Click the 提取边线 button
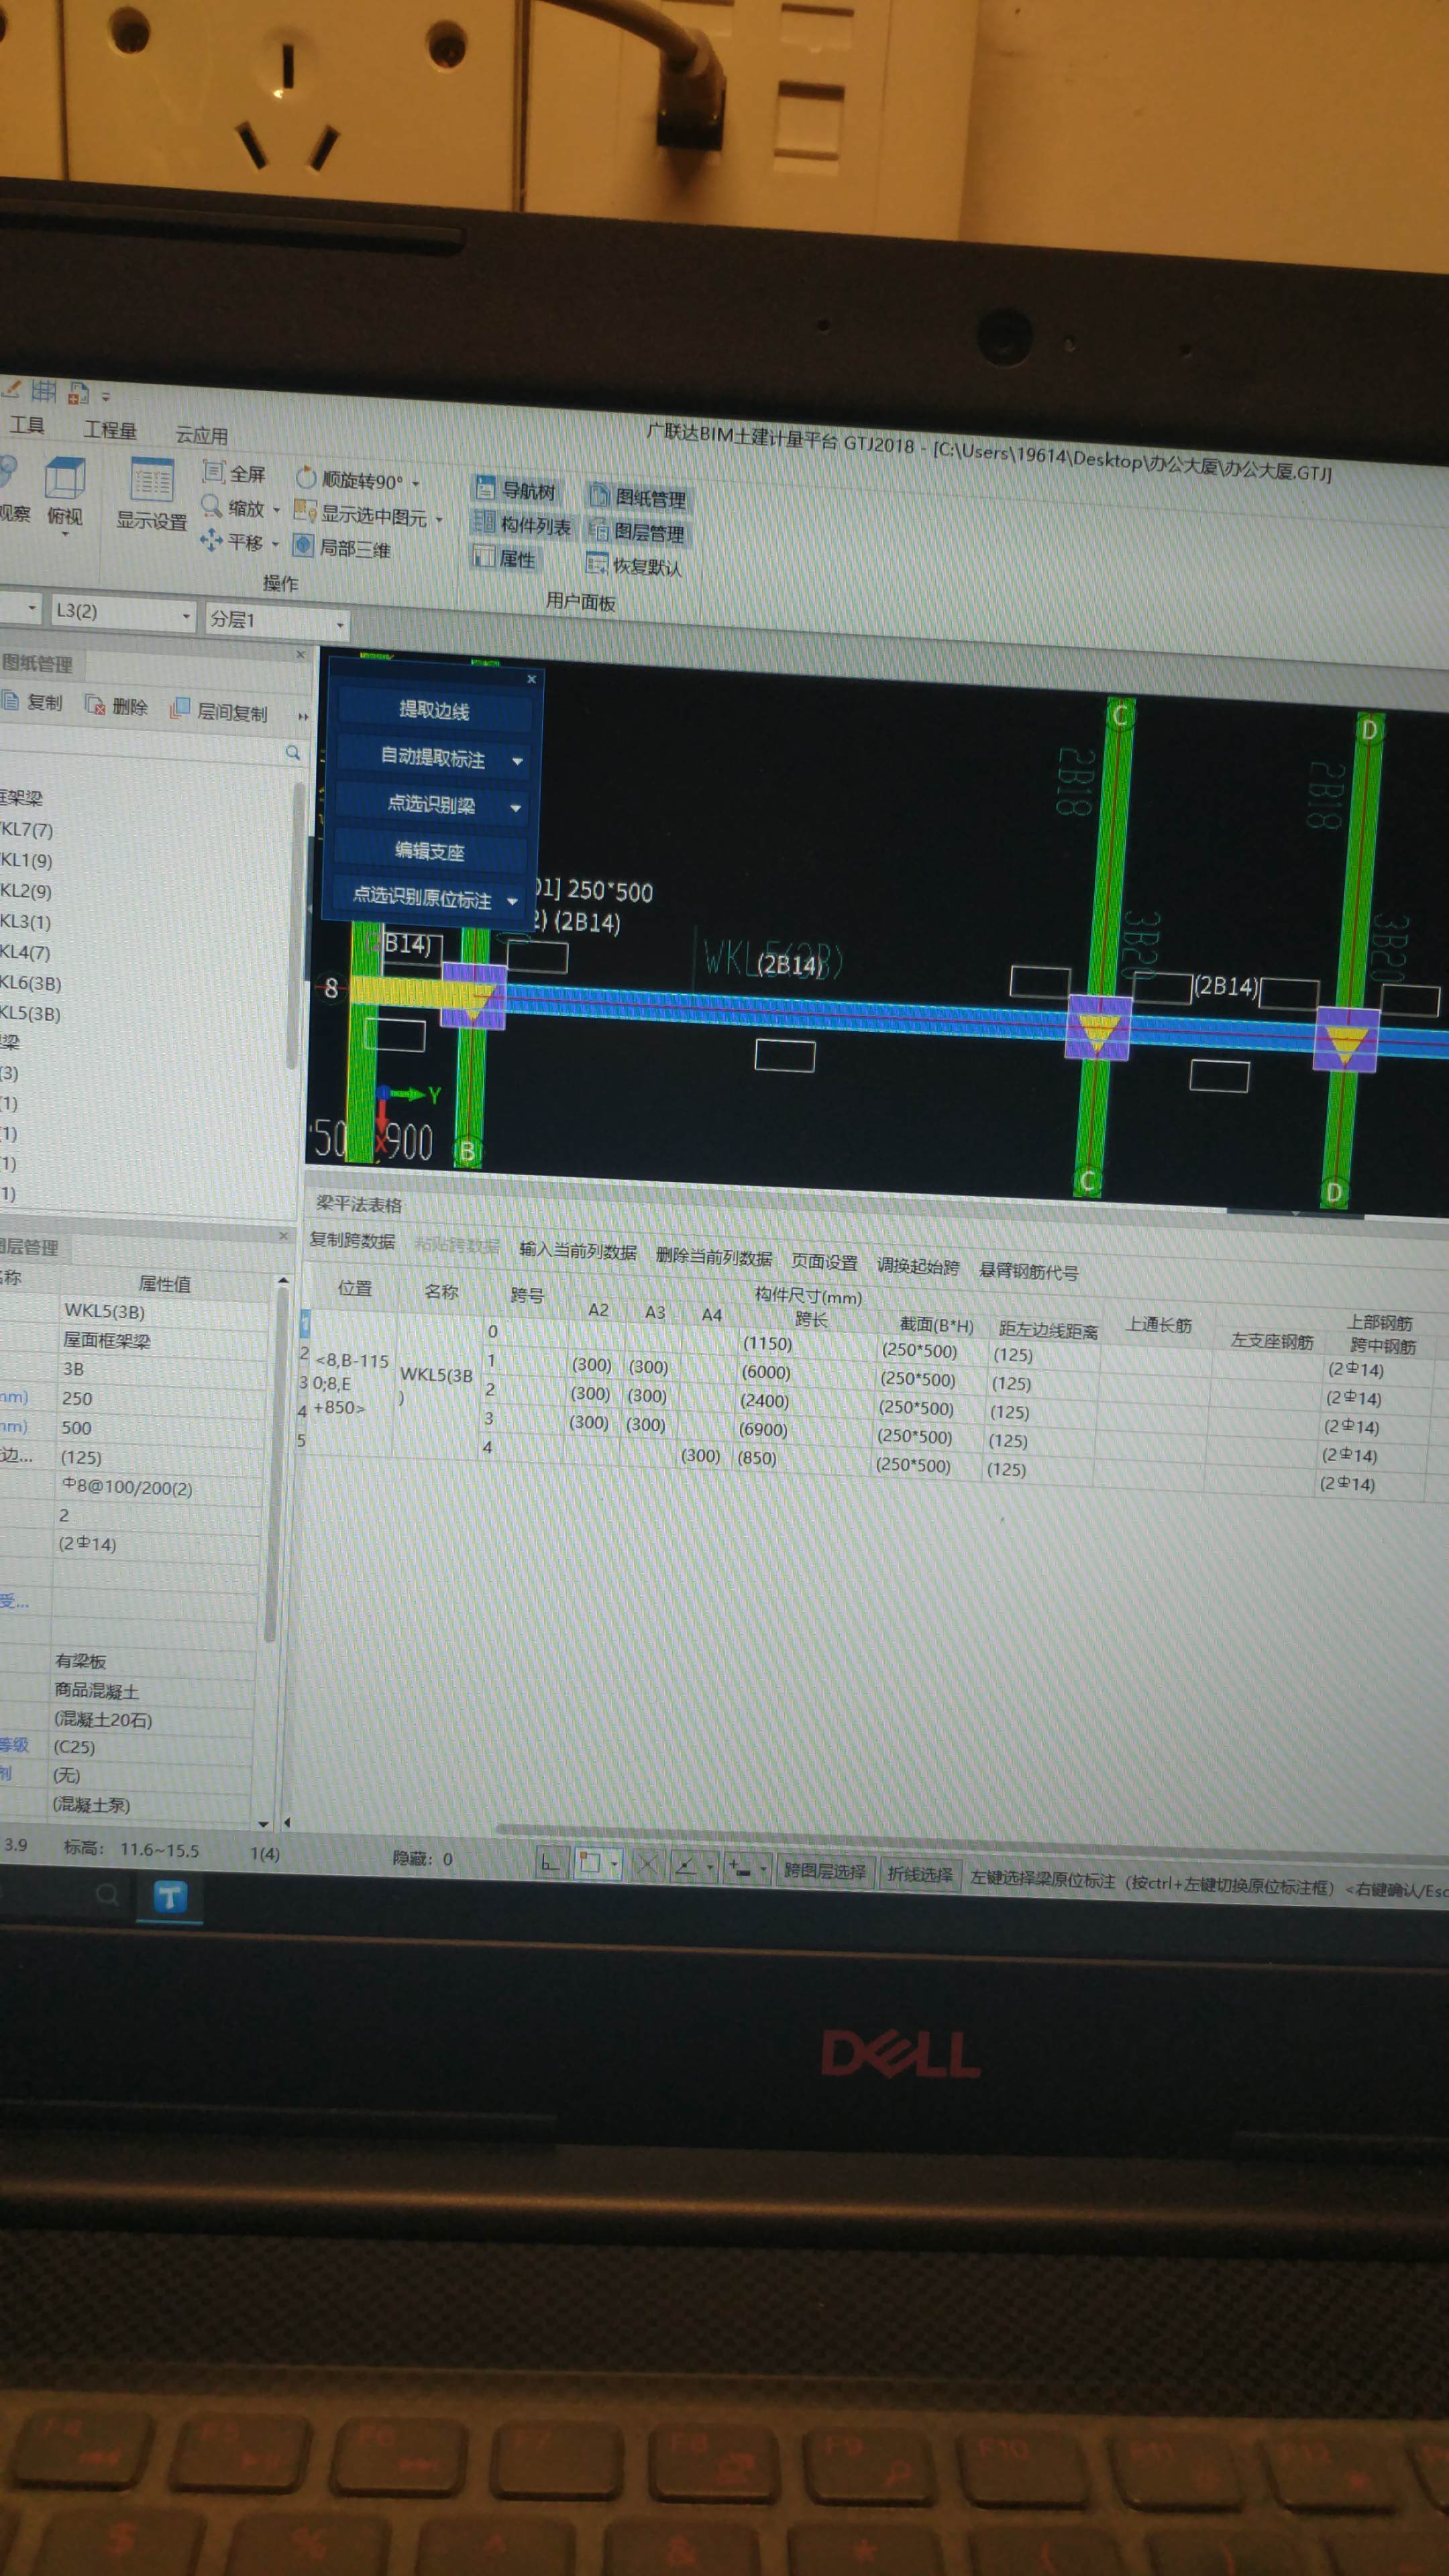This screenshot has width=1449, height=2576. click(434, 710)
